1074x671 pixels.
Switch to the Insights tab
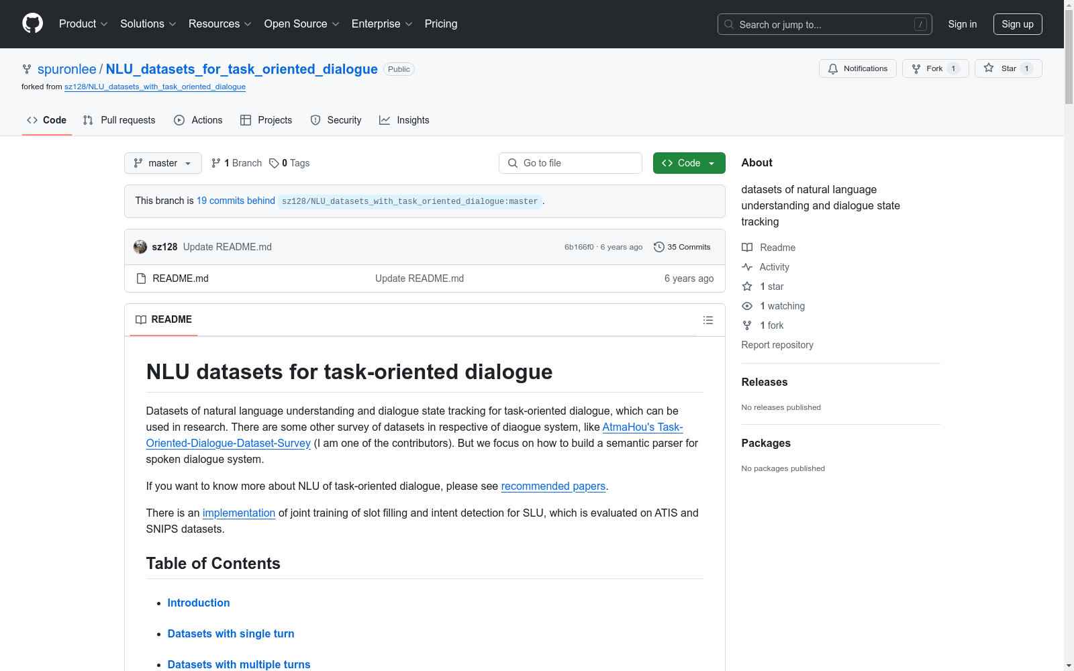click(404, 120)
